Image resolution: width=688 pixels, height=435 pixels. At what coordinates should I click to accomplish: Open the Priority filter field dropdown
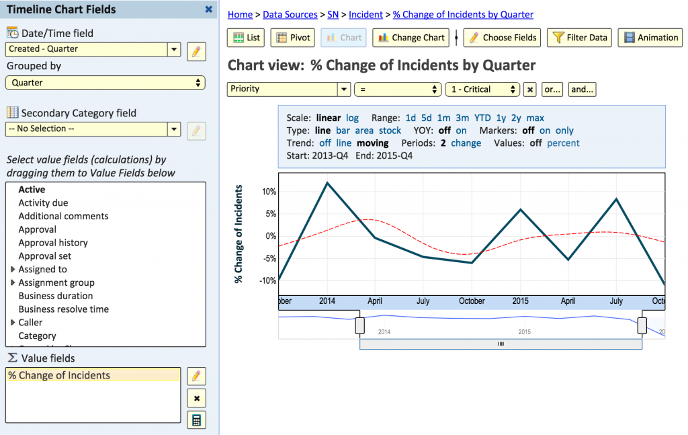[x=343, y=89]
